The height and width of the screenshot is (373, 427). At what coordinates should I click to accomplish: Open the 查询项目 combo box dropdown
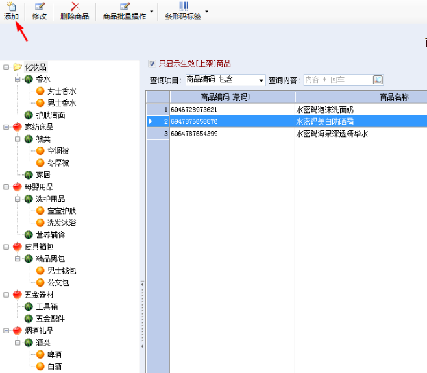[261, 80]
